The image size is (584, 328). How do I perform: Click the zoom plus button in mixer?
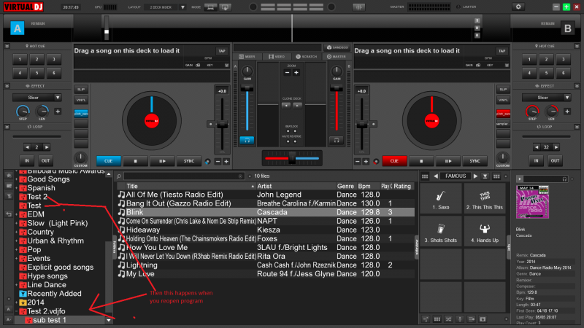[296, 72]
